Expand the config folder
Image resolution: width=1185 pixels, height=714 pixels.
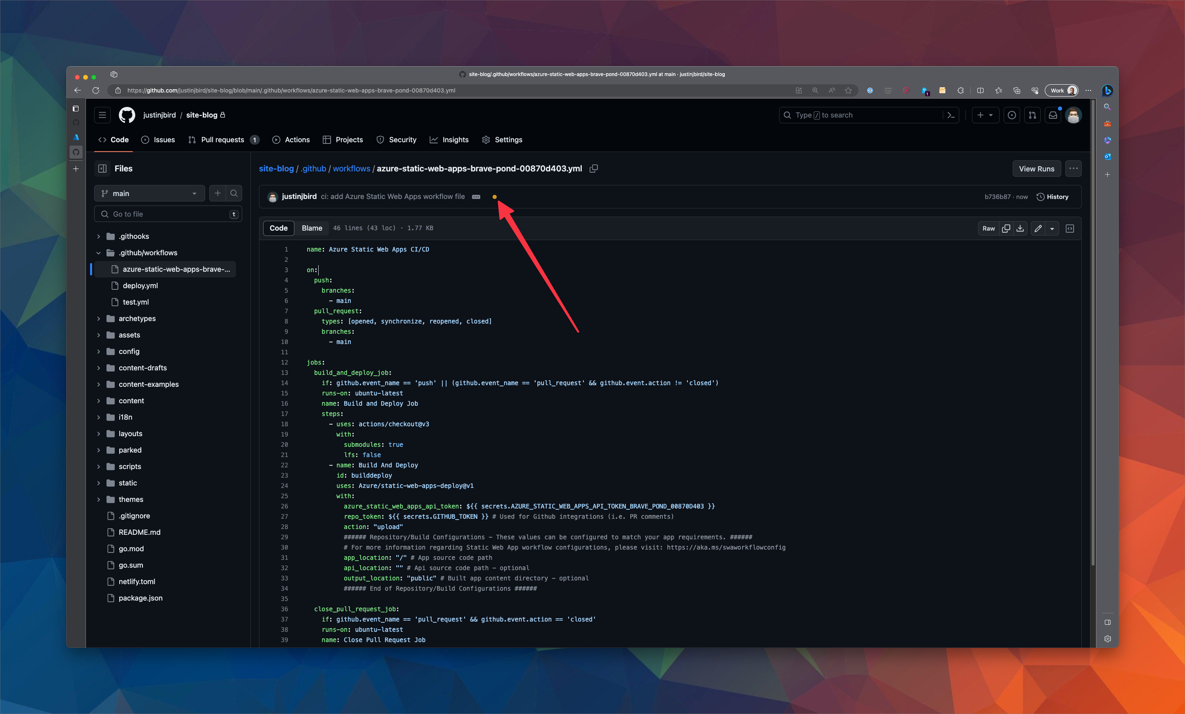coord(99,351)
